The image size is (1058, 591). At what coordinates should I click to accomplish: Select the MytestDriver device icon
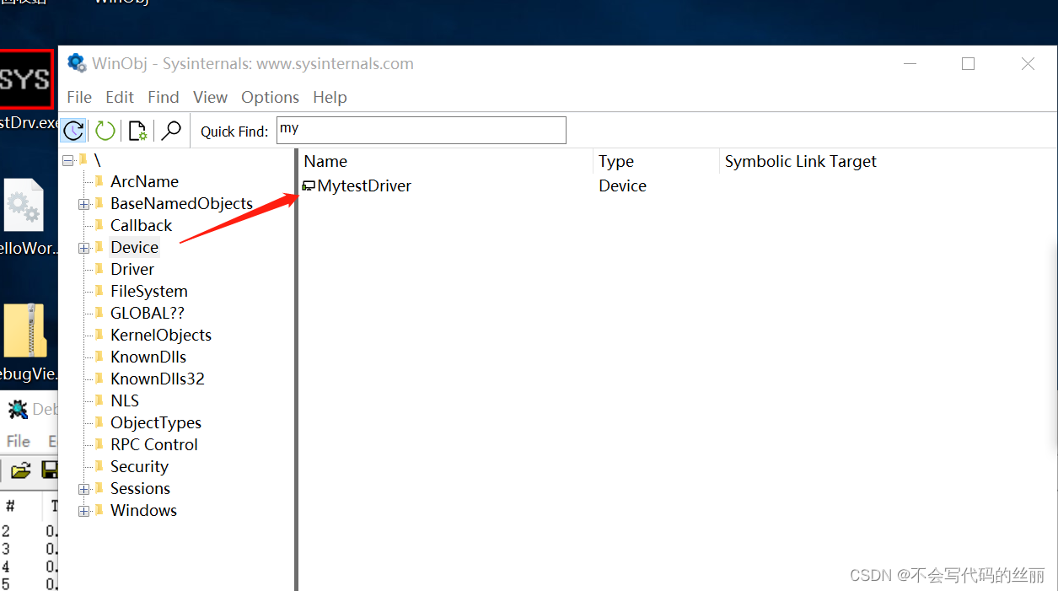click(309, 186)
